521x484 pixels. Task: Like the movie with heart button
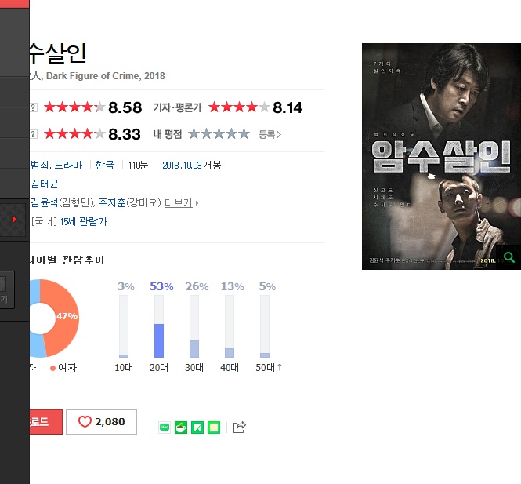coord(101,422)
